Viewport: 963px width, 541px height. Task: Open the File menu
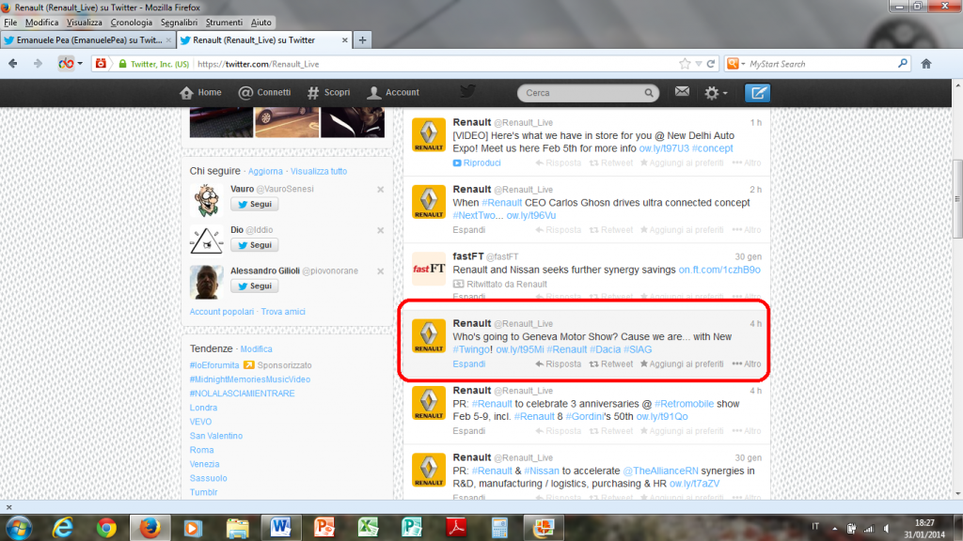point(10,23)
